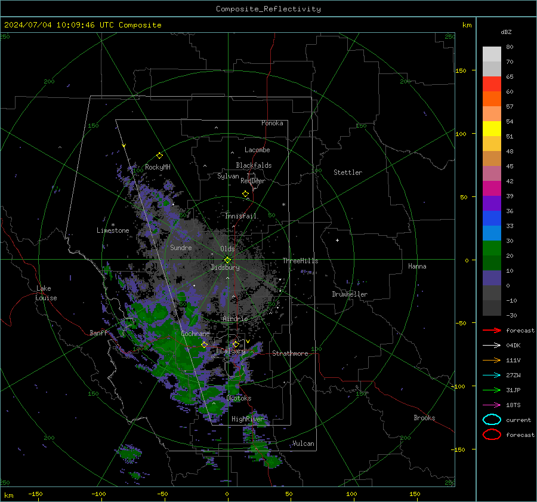Click the RockyMH label
Viewport: 537px width, 502px height.
tap(158, 167)
